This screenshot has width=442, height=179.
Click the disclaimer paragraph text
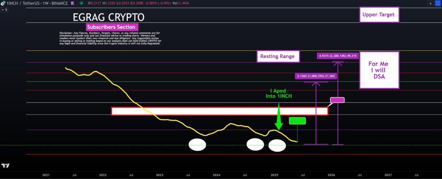pyautogui.click(x=110, y=38)
